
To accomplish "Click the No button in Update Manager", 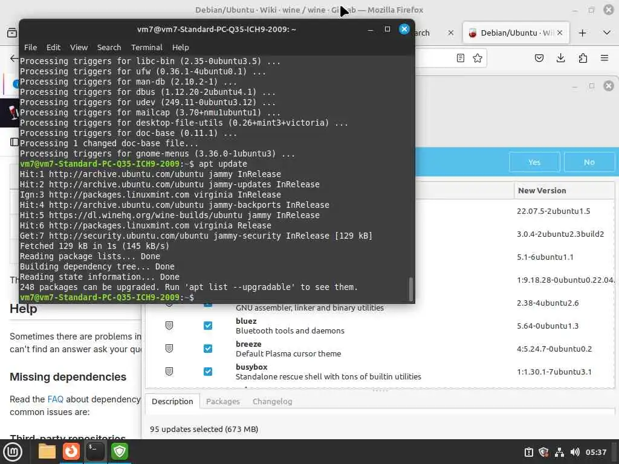I will (x=589, y=162).
